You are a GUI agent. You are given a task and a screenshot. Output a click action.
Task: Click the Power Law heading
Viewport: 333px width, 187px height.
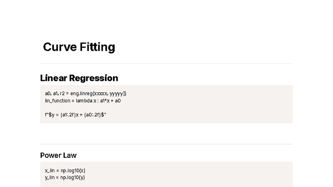[58, 155]
